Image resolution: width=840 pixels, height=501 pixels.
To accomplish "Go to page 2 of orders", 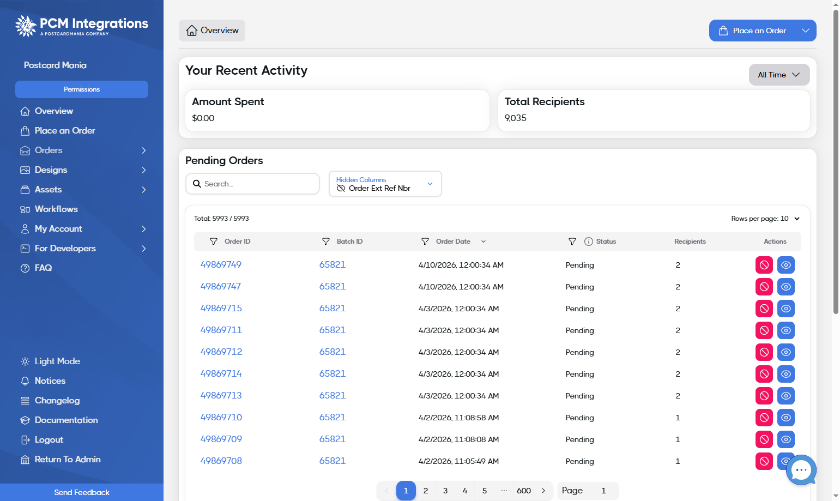I will point(426,491).
